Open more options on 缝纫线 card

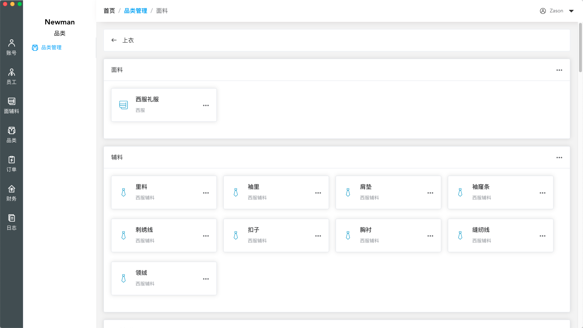[x=543, y=236]
